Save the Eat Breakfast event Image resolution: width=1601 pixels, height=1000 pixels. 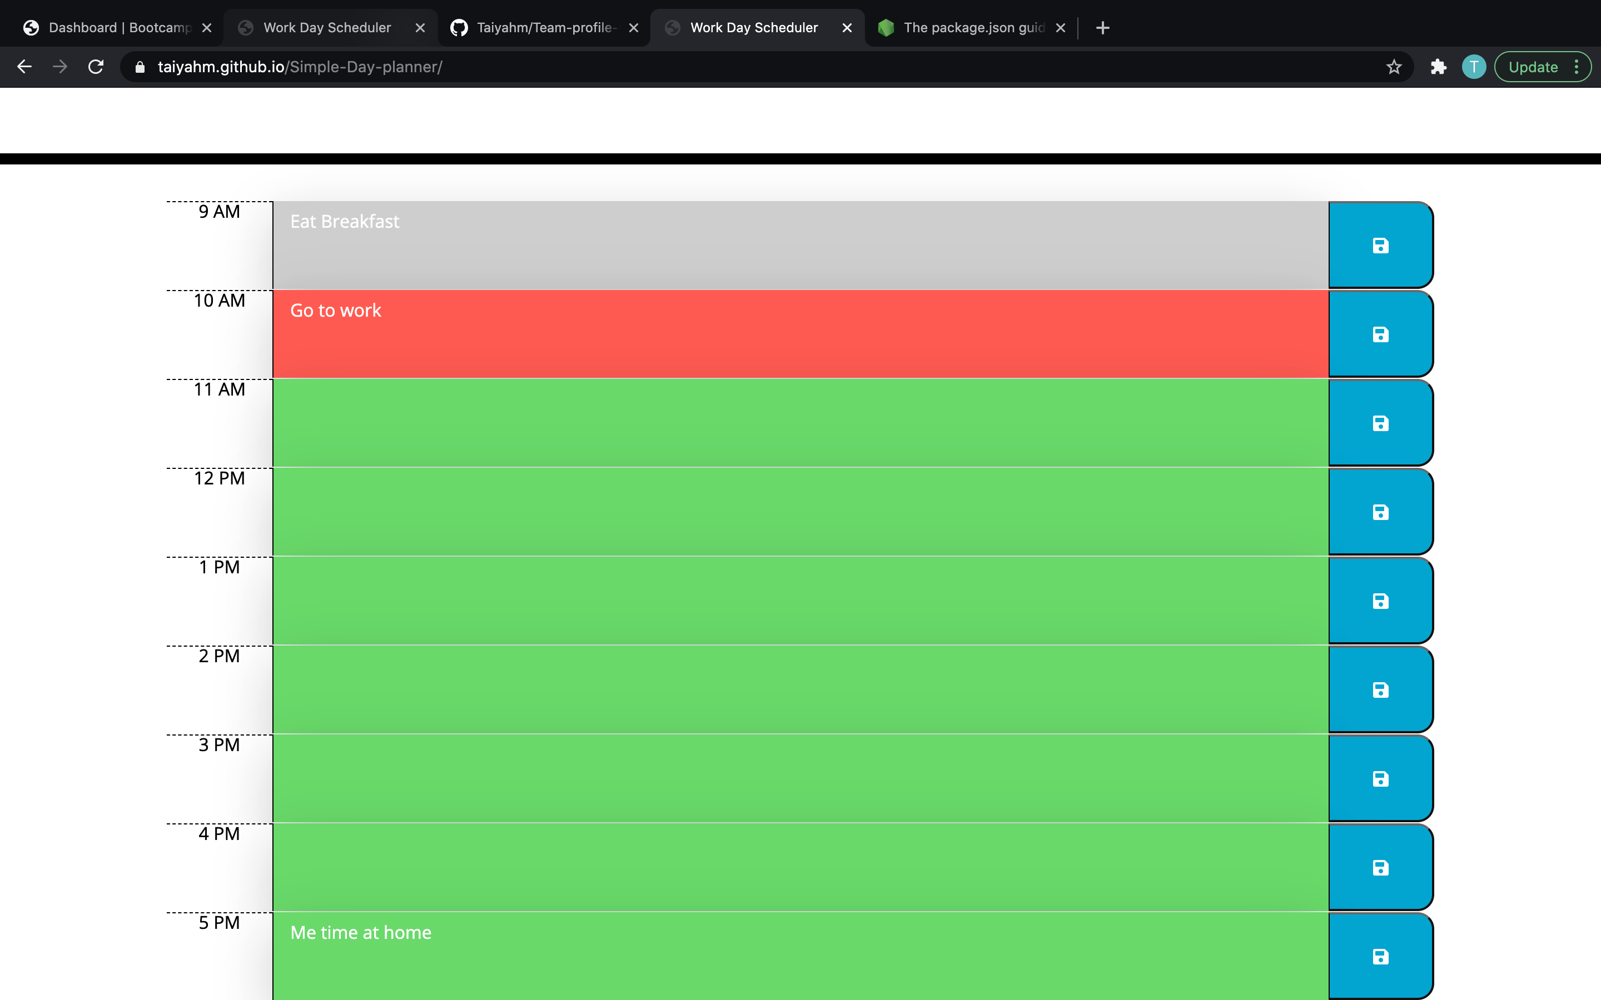[1380, 244]
